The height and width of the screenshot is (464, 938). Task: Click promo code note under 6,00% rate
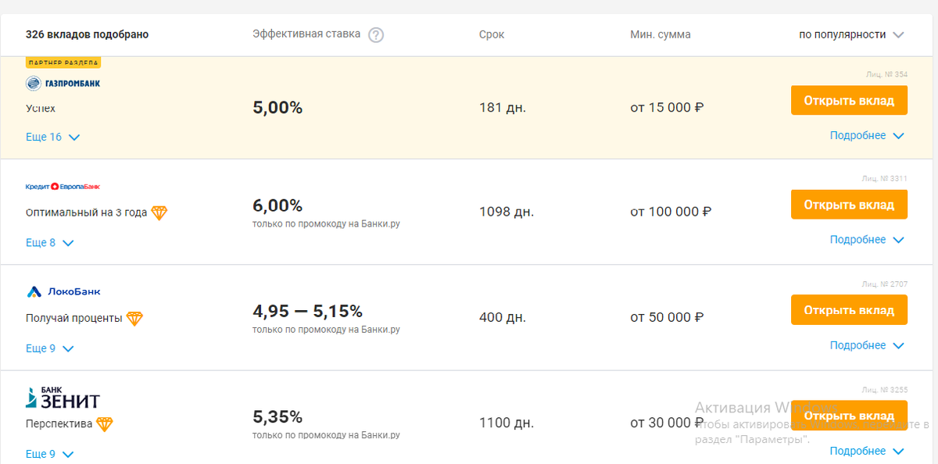[x=326, y=224]
